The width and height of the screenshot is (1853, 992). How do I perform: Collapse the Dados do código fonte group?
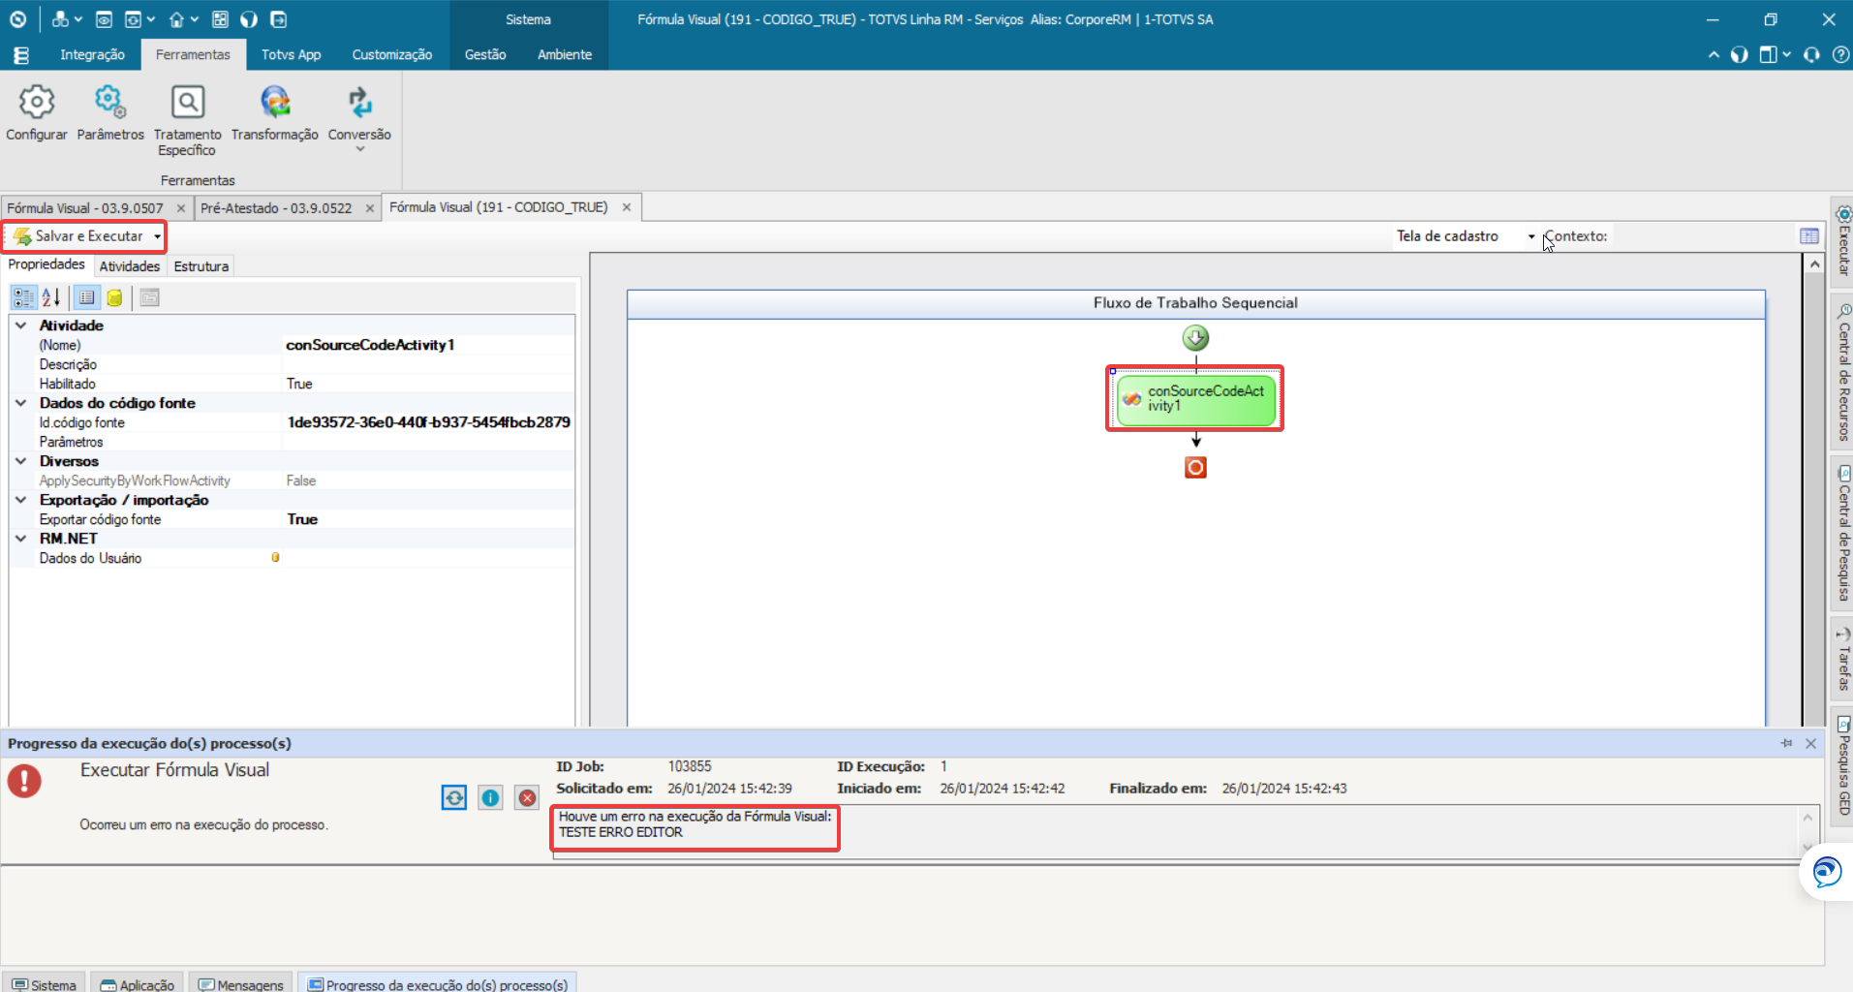20,403
